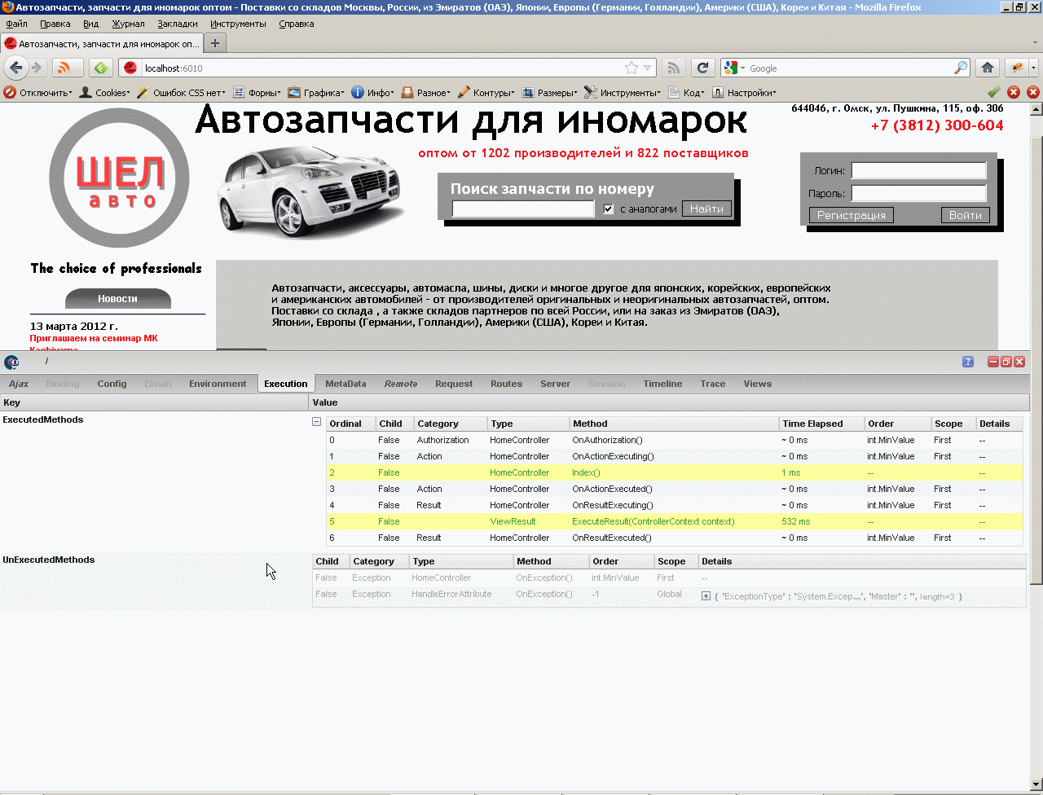Image resolution: width=1043 pixels, height=795 pixels.
Task: Open the Графика developer toolbar dropdown
Action: (x=316, y=93)
